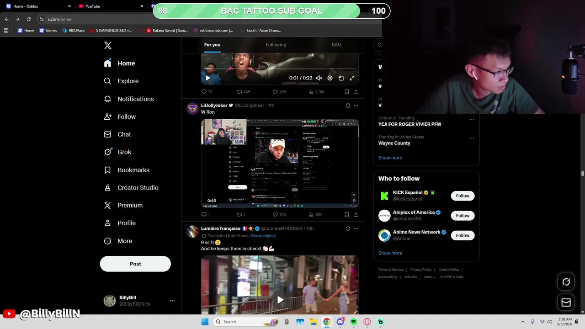This screenshot has width=585, height=329.
Task: Switch to the YouTube browser tab
Action: tap(110, 6)
